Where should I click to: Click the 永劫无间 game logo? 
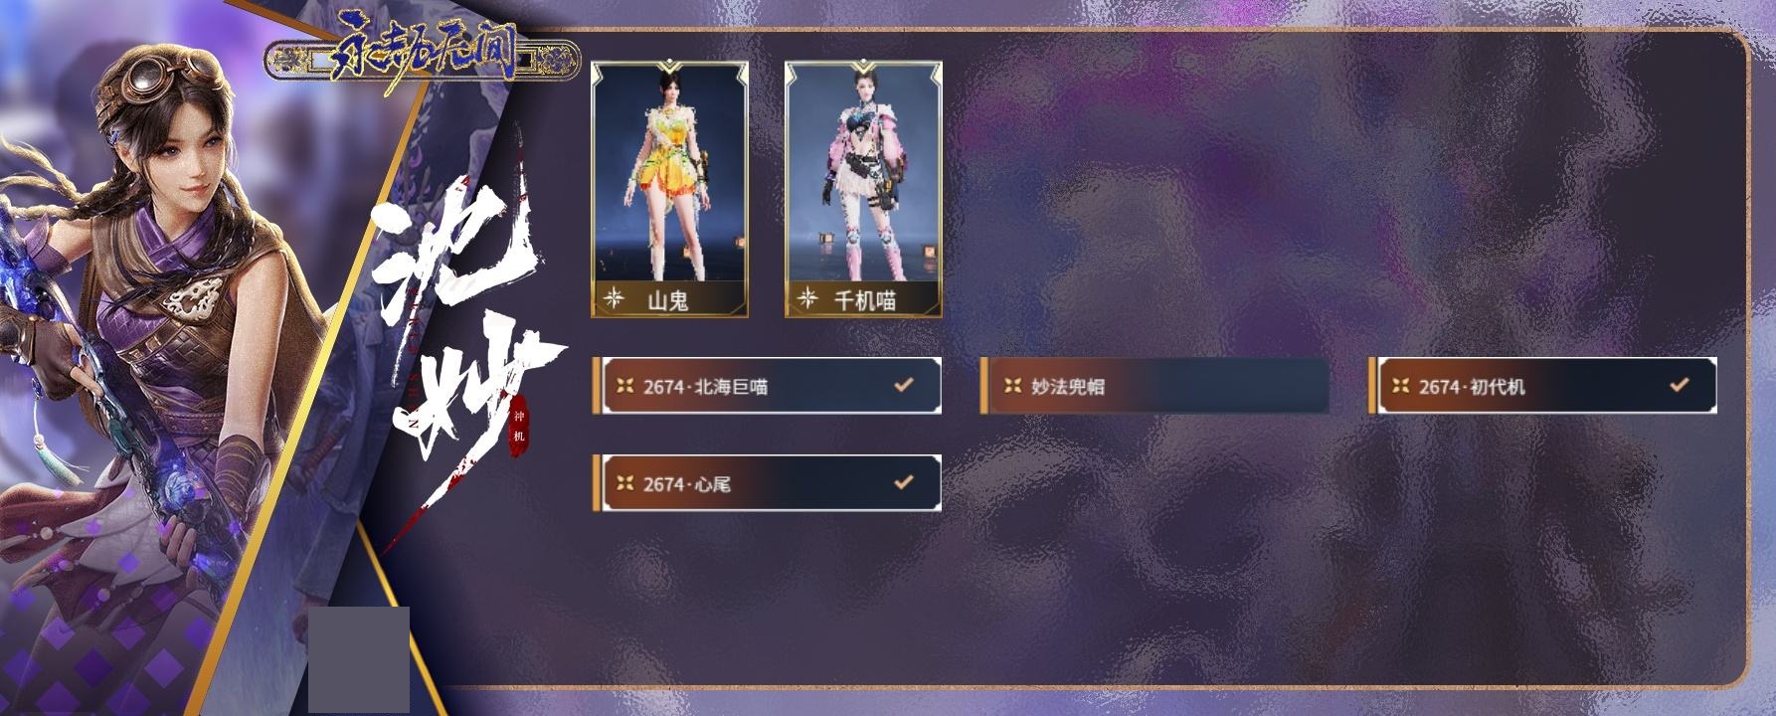click(x=422, y=56)
